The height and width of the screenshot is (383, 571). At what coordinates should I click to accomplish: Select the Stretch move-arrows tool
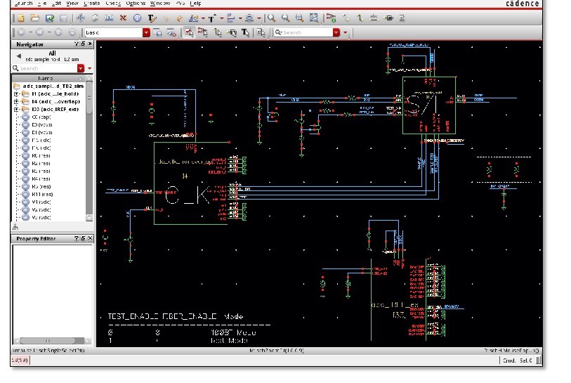pos(81,18)
